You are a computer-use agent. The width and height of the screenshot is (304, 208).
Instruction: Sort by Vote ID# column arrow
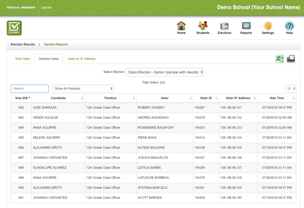[x=29, y=98]
